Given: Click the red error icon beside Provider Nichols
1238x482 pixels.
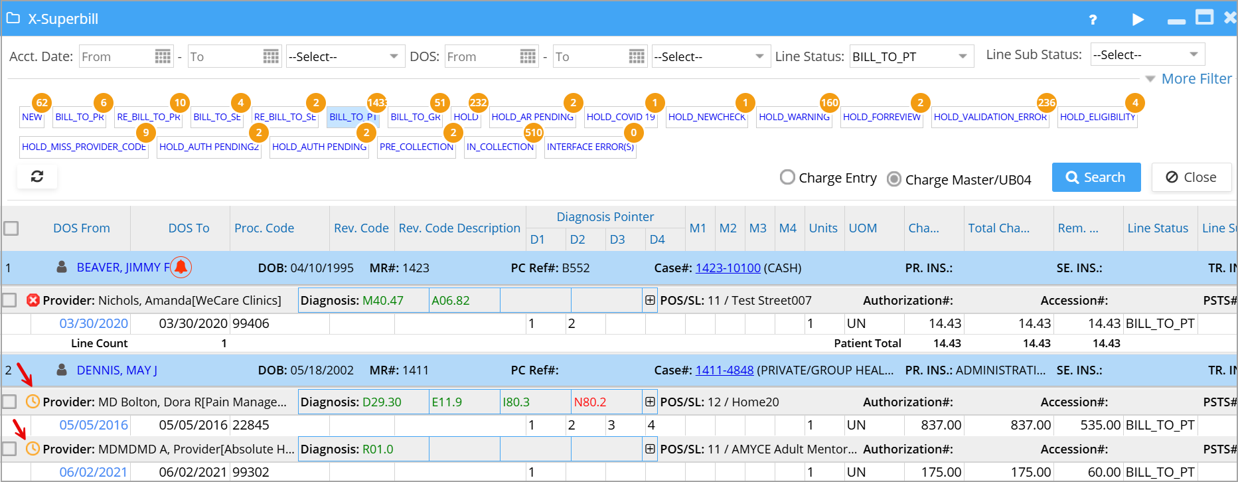Looking at the screenshot, I should 33,300.
